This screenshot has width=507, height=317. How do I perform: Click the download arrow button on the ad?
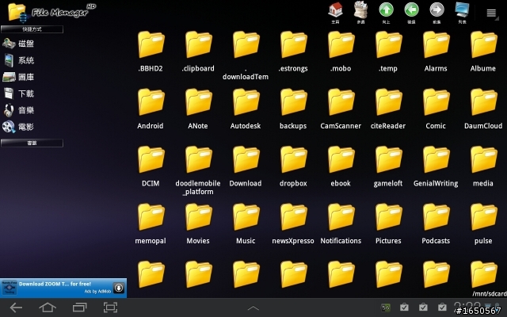[119, 288]
